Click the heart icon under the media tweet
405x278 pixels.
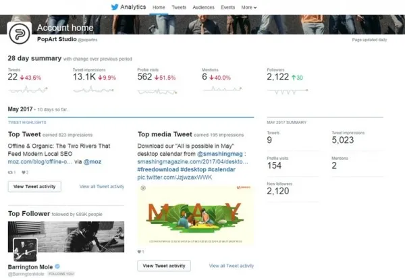139,252
